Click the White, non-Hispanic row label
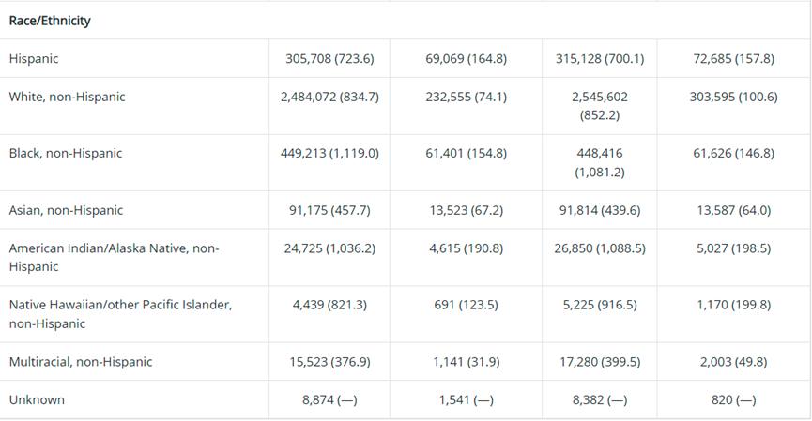812x421 pixels. pyautogui.click(x=67, y=97)
